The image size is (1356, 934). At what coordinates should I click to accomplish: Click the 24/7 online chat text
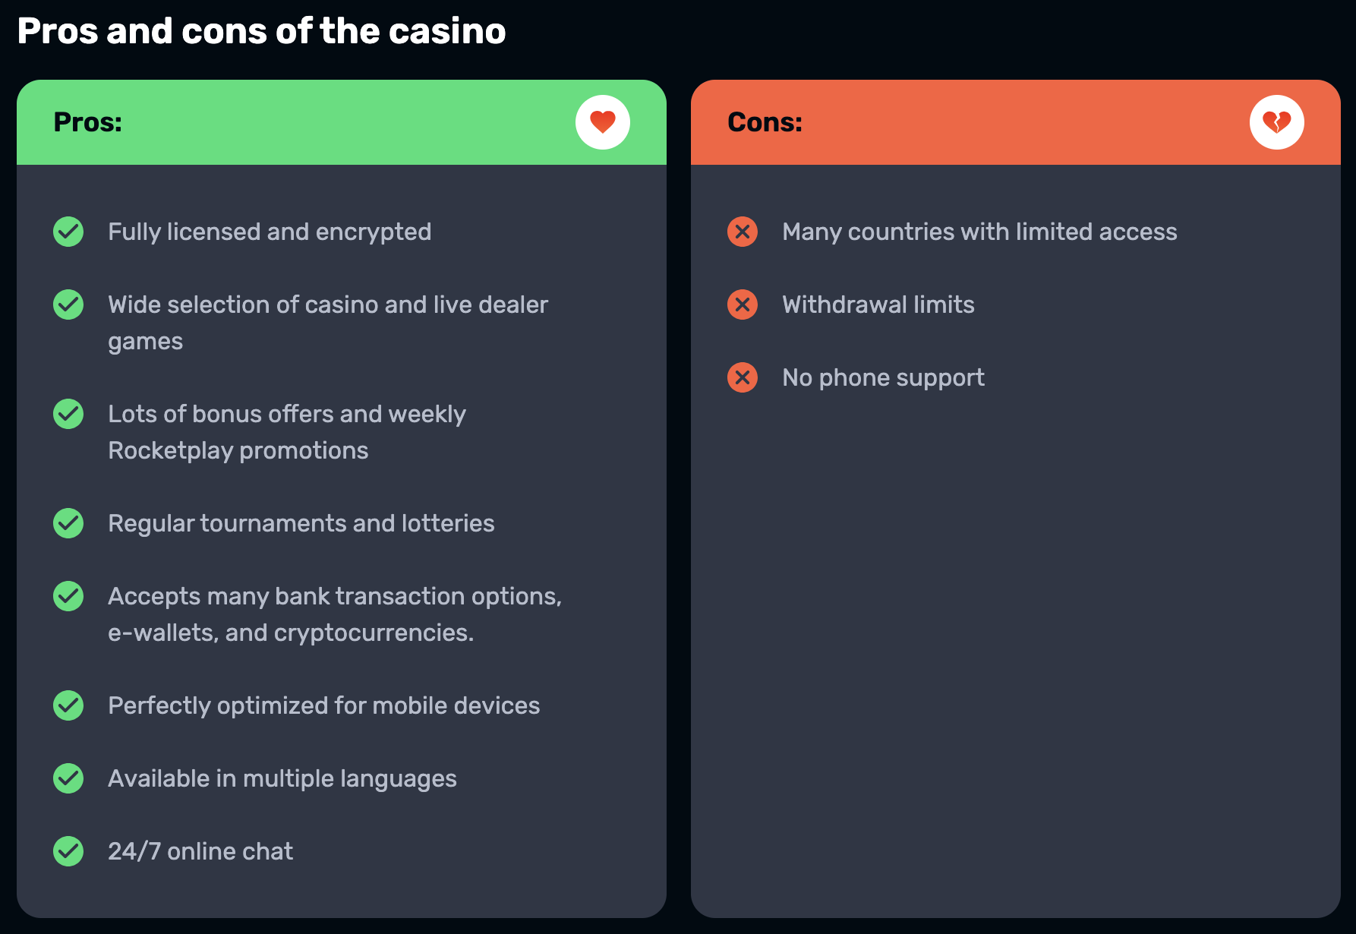[200, 851]
